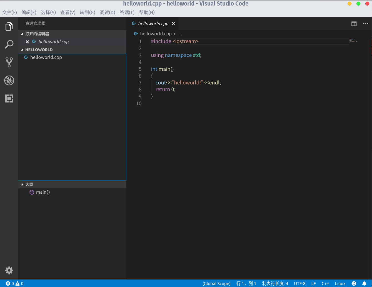Open the Go (转到) menu
The image size is (372, 287).
[x=88, y=13]
